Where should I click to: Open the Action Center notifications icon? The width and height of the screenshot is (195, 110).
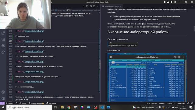click(x=191, y=107)
